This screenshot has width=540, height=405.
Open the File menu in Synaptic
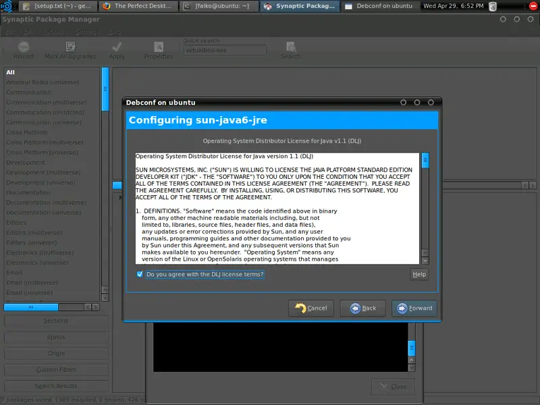(x=10, y=32)
